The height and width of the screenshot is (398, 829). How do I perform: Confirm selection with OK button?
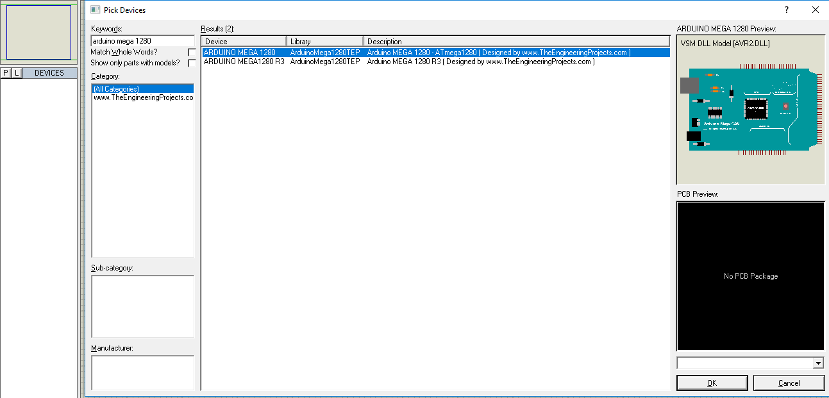click(712, 383)
